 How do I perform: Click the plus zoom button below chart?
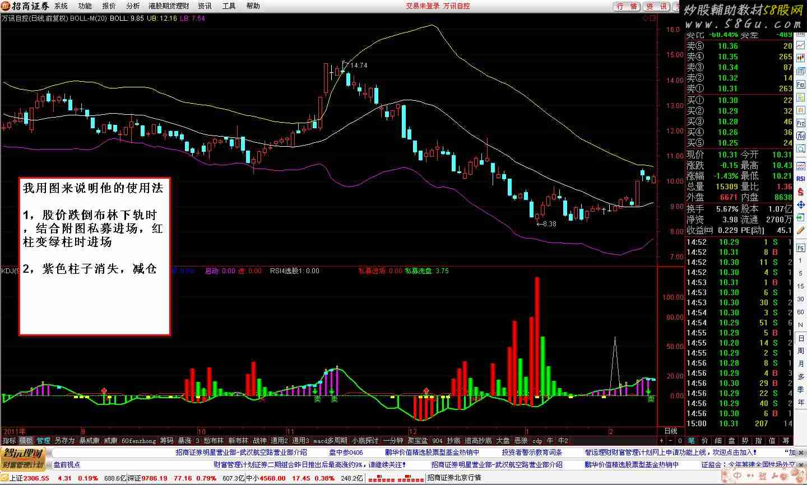(x=661, y=441)
